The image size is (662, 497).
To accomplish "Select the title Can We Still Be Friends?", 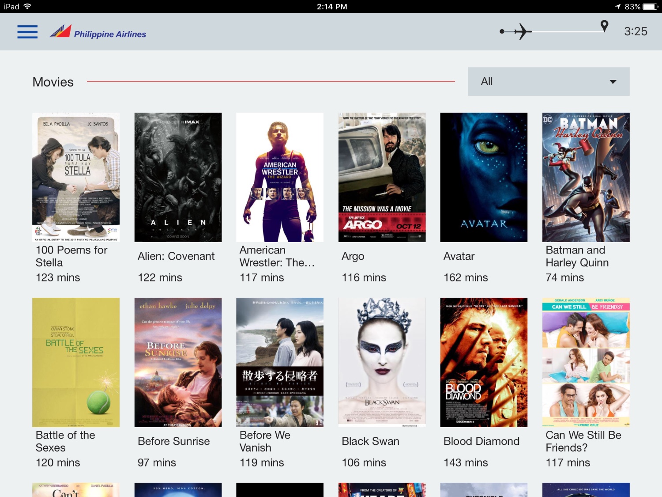I will (583, 441).
